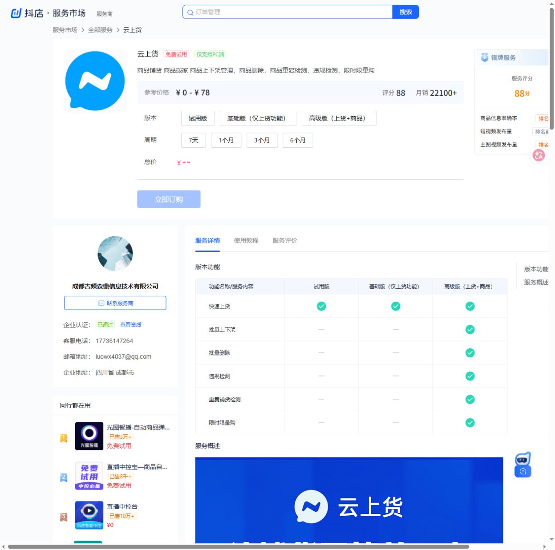The image size is (555, 550).
Task: Select 高级版（上货+商品）version option
Action: click(x=339, y=118)
